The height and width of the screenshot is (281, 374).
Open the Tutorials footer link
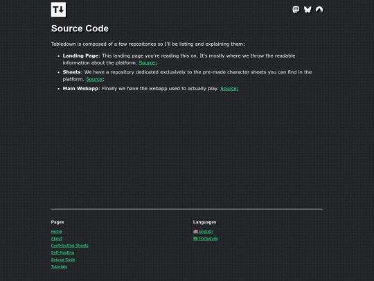tap(59, 266)
